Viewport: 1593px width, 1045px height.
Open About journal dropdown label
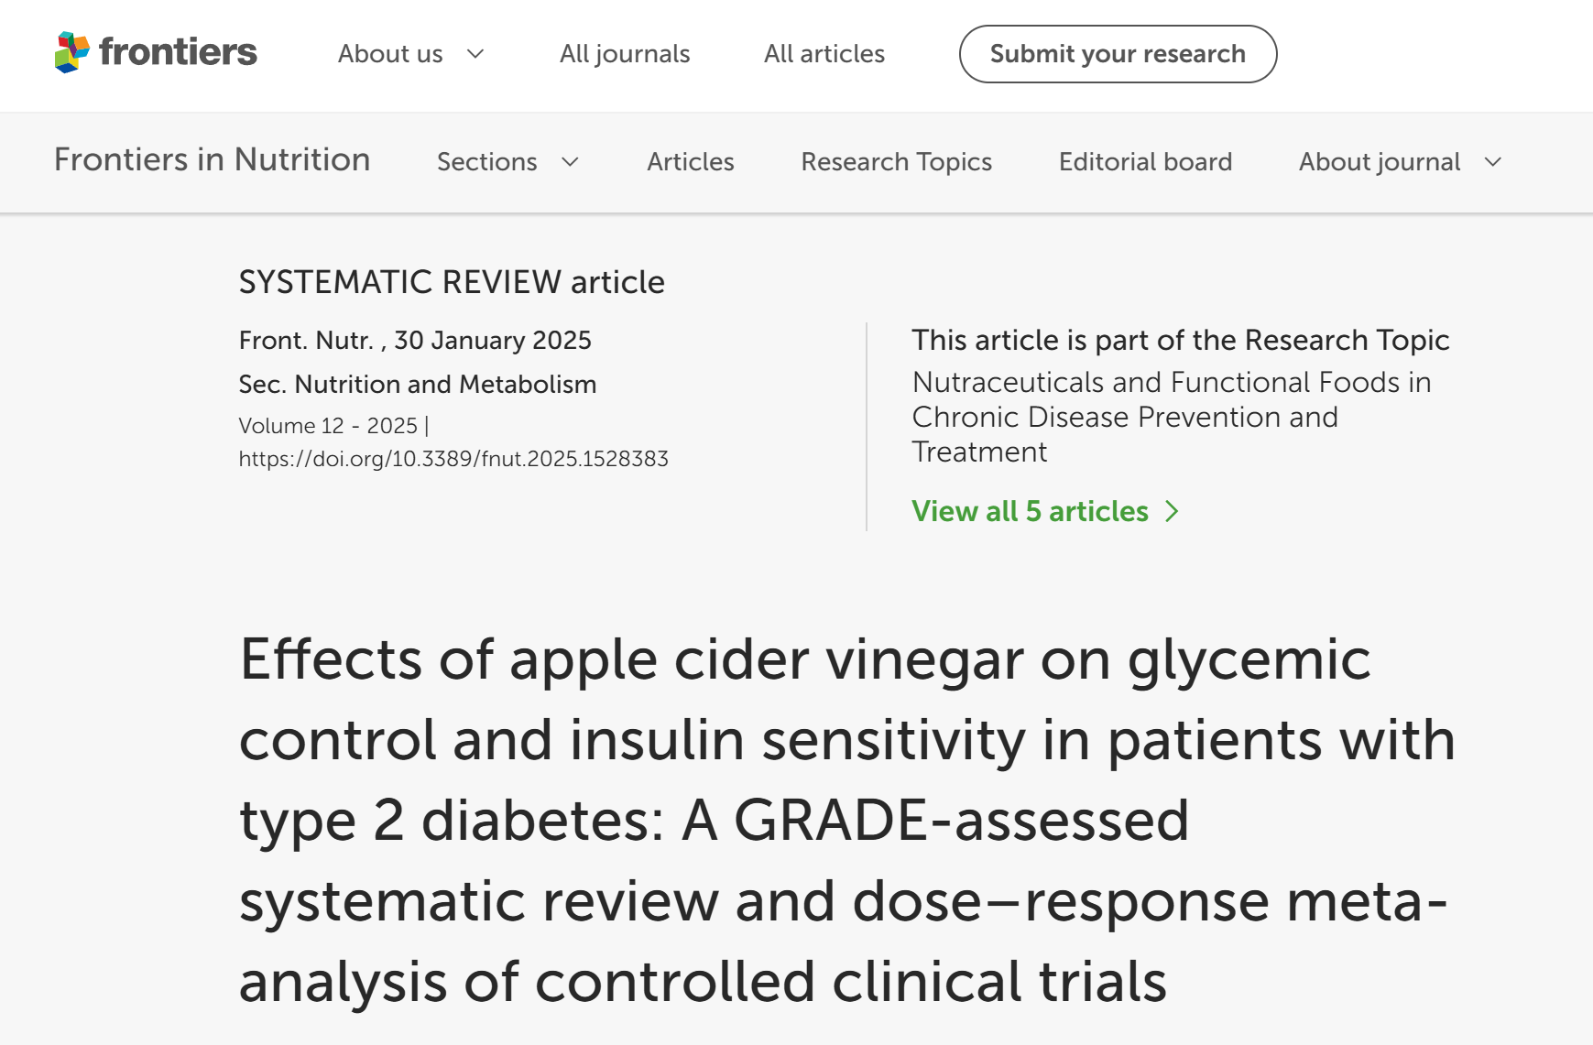[x=1379, y=162]
